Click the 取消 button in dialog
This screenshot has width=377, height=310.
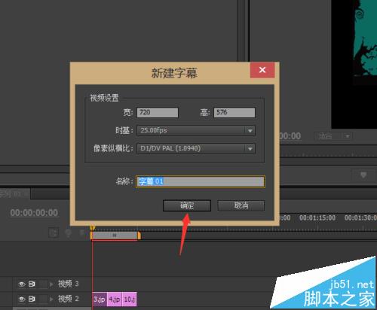pos(241,205)
